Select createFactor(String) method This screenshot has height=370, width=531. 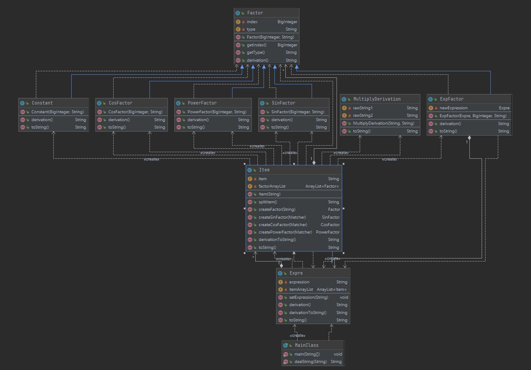(294, 209)
